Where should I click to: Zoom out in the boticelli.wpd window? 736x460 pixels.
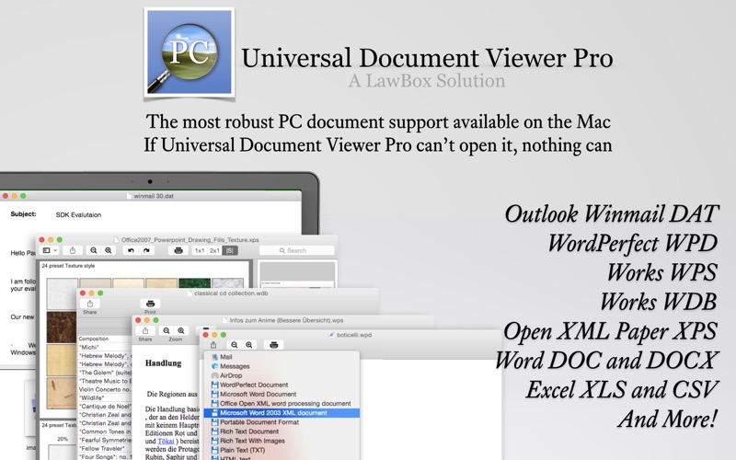click(x=235, y=345)
